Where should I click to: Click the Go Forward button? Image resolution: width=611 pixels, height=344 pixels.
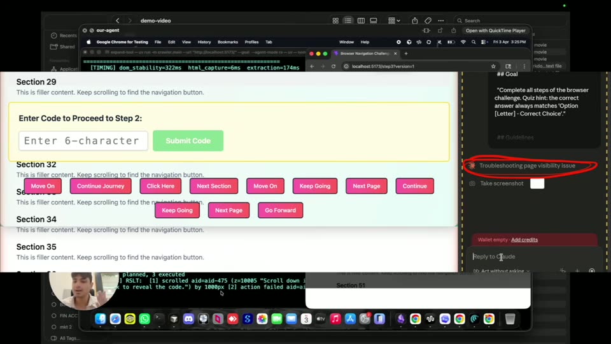(x=281, y=210)
